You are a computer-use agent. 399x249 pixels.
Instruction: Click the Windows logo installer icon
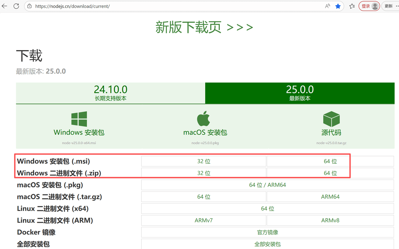[x=79, y=119]
